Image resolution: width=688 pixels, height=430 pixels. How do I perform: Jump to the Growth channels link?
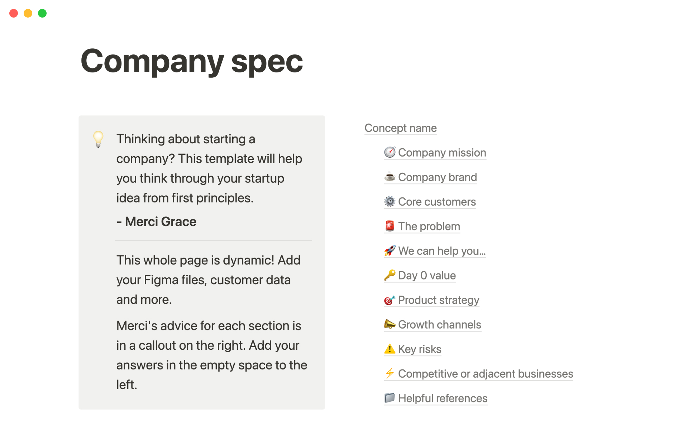pyautogui.click(x=439, y=325)
